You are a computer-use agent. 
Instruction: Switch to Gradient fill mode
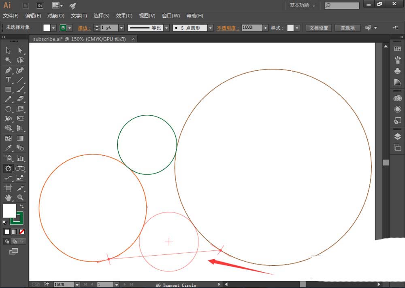coord(14,232)
